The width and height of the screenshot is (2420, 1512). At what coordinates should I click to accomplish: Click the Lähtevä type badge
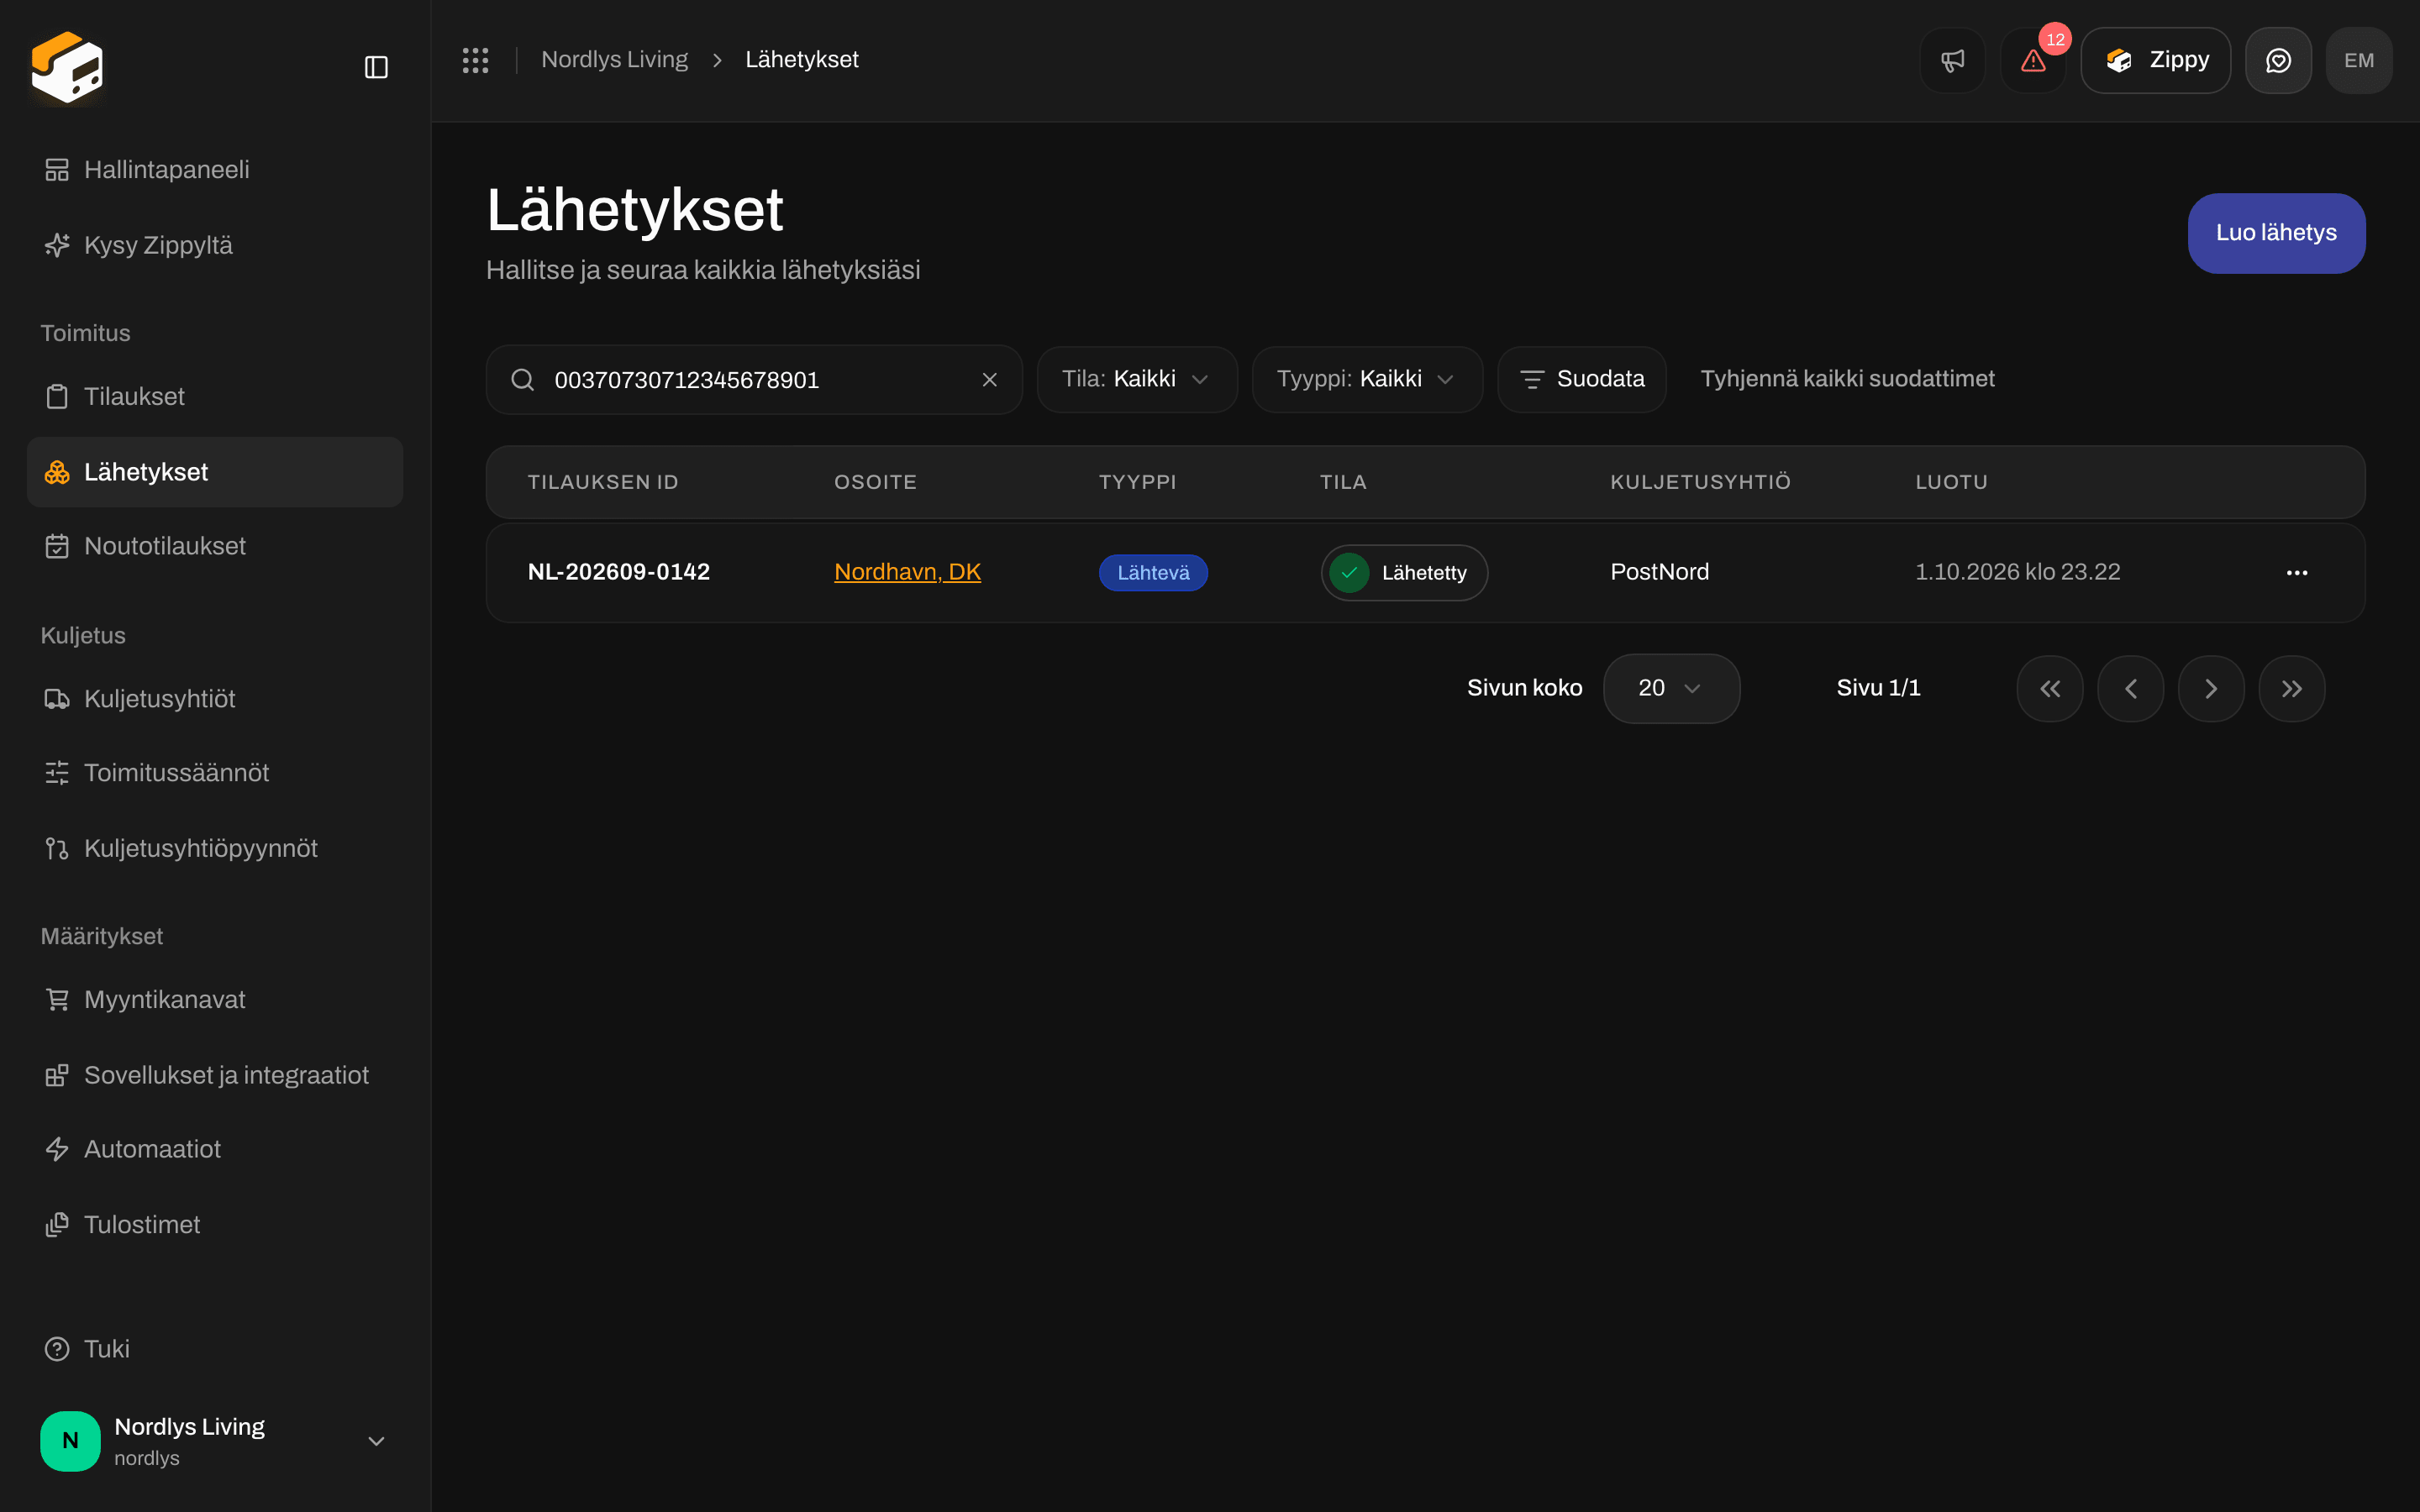pos(1153,573)
